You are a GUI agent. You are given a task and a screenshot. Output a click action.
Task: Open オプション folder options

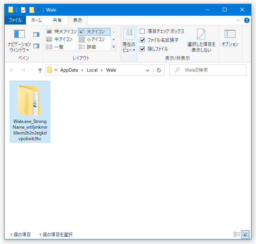[x=230, y=38]
